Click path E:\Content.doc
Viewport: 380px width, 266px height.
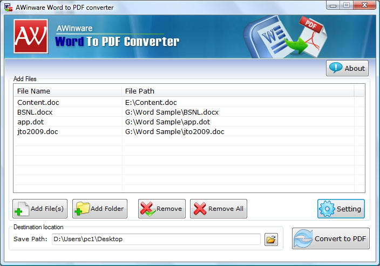151,102
